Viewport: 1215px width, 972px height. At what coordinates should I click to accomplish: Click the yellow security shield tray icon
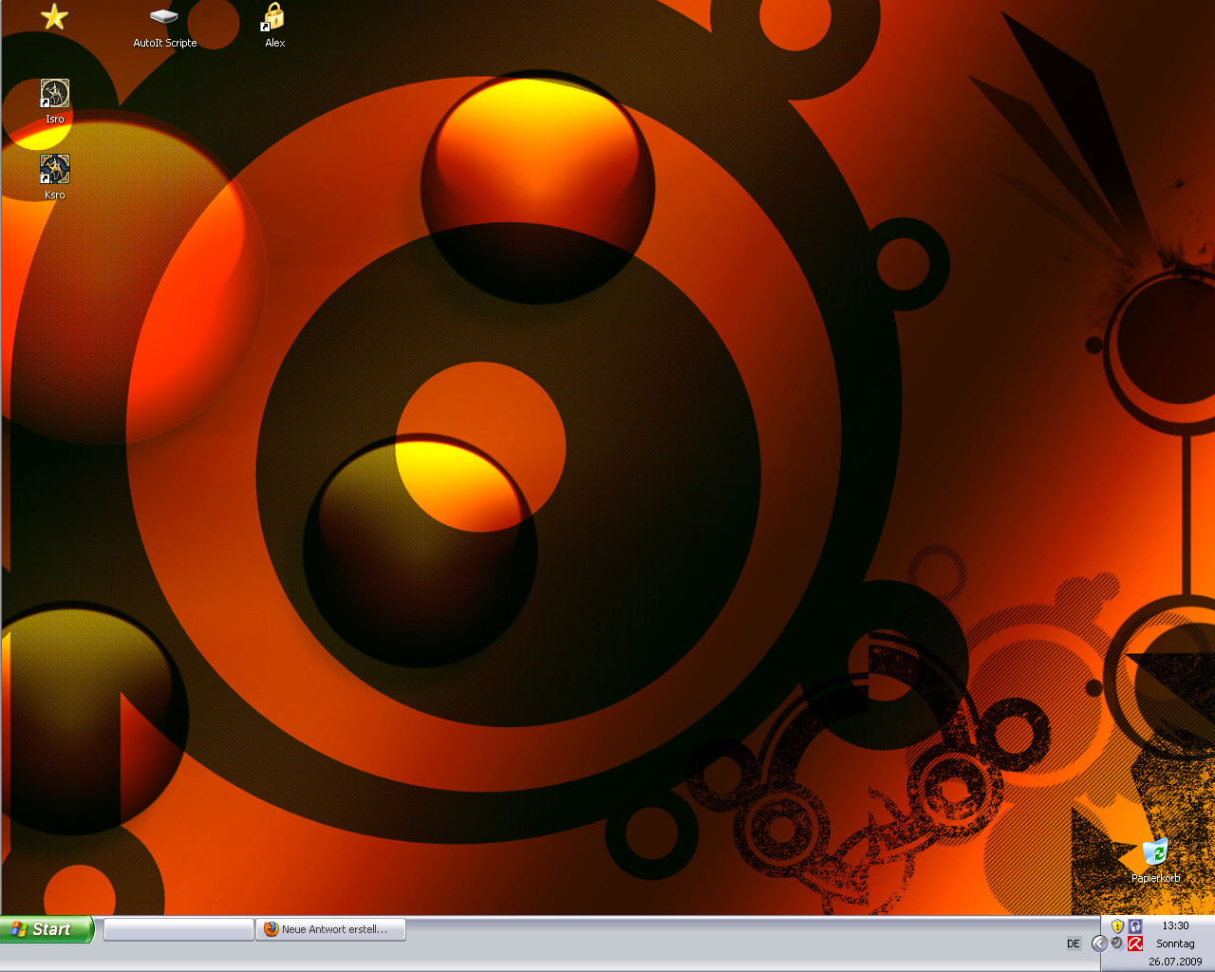[1117, 925]
